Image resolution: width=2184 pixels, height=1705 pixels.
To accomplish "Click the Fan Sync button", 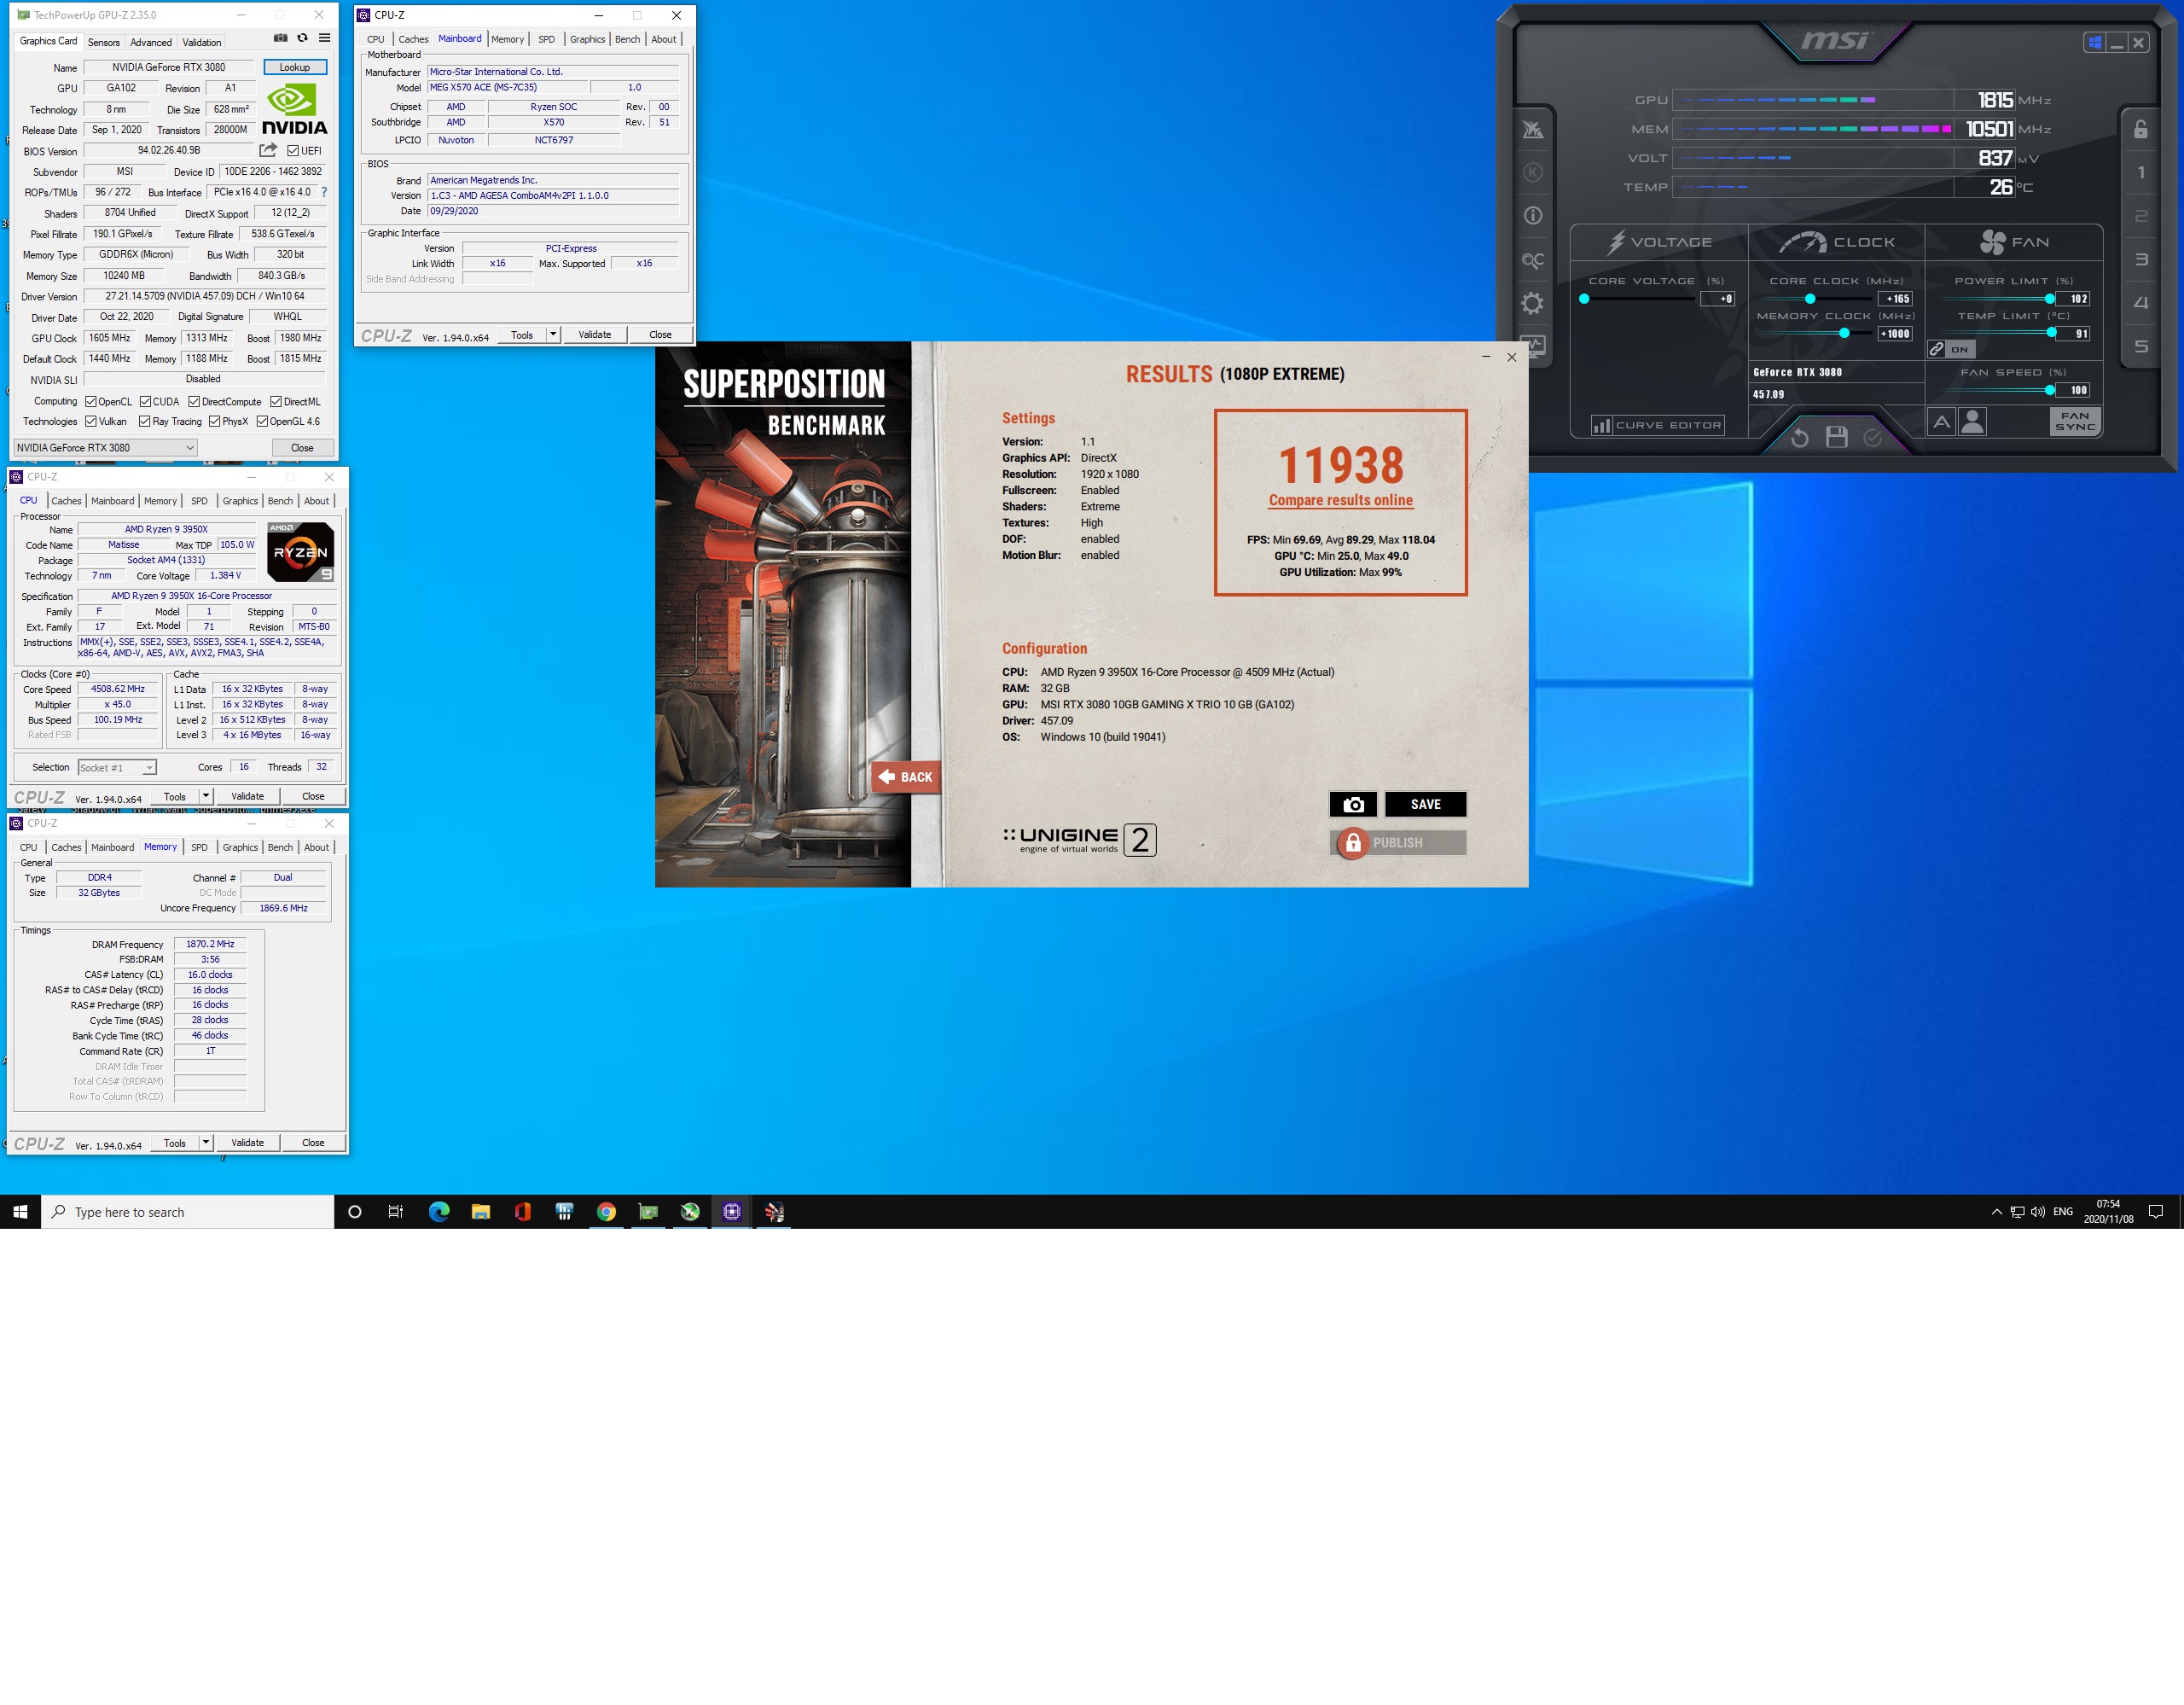I will pos(2075,422).
